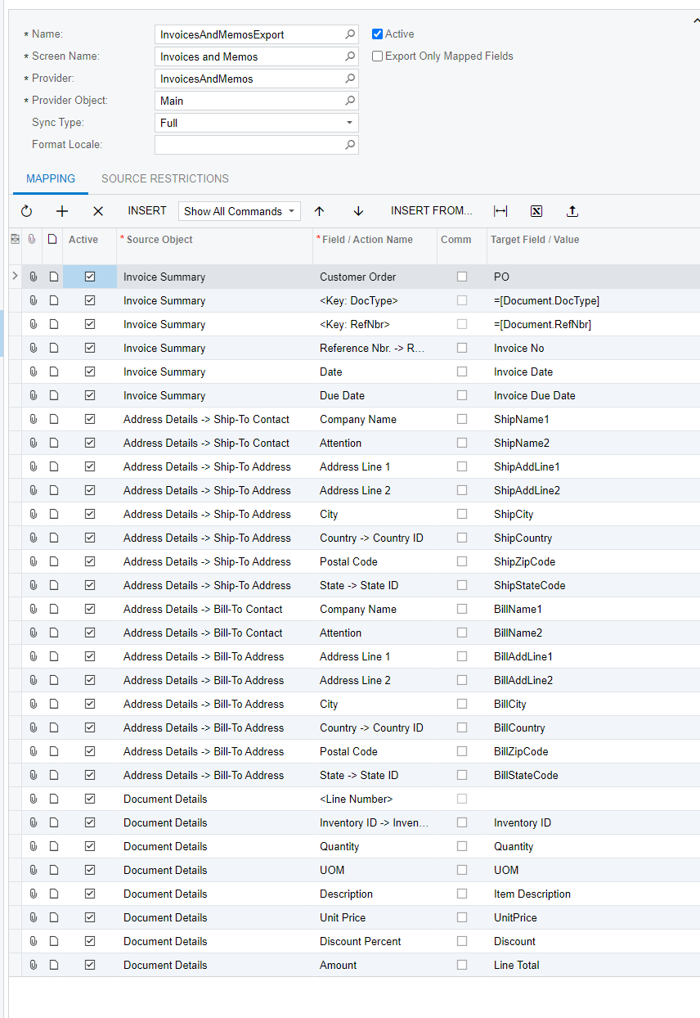The width and height of the screenshot is (700, 1018).
Task: Toggle Active checkbox on BillCity row
Action: click(x=90, y=704)
